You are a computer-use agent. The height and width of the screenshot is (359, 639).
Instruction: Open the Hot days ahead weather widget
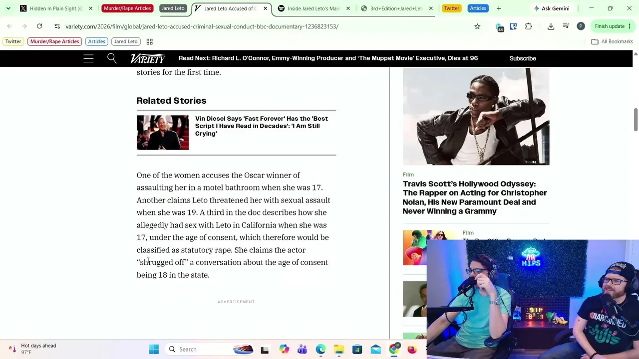click(33, 349)
